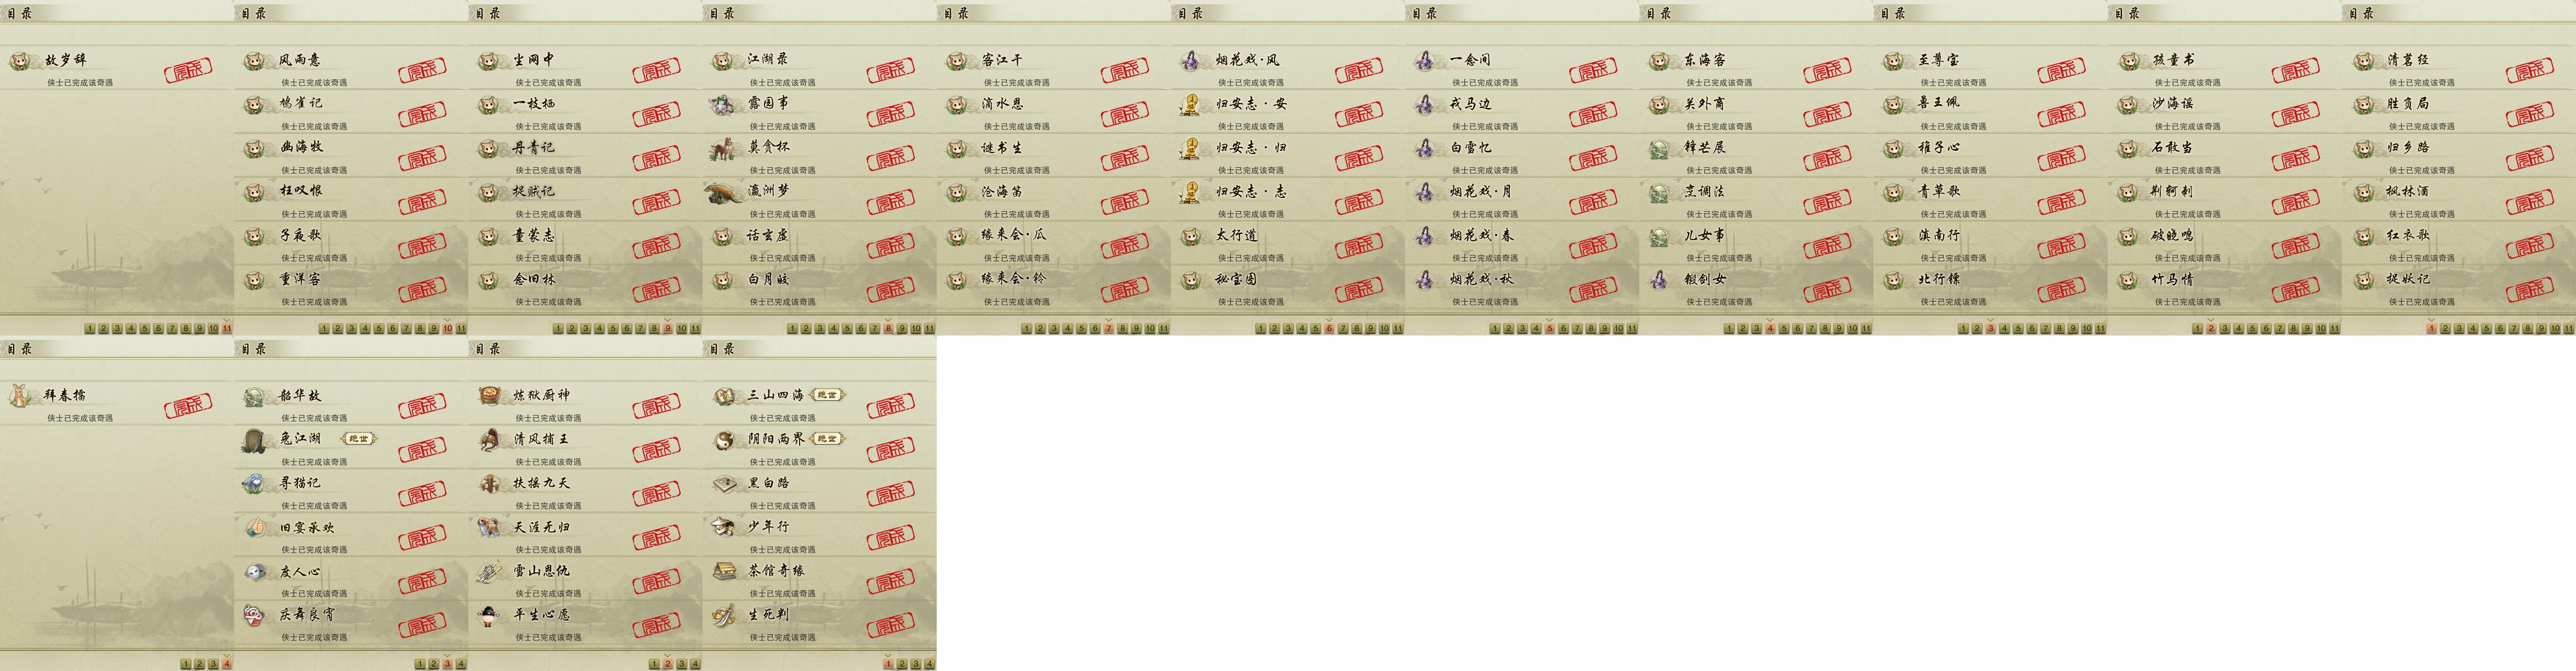
Task: Select page 4 under the 三山四海 list
Action: pos(929,664)
